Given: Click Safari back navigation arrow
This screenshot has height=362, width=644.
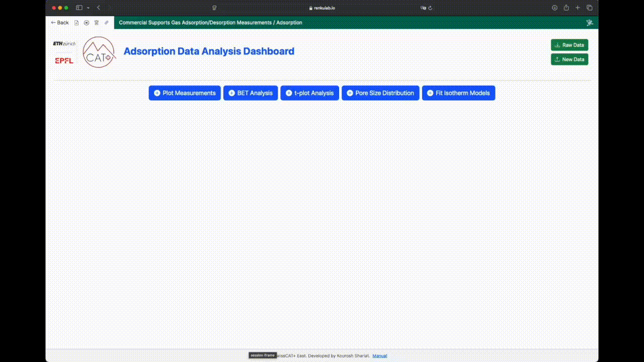Looking at the screenshot, I should (98, 8).
